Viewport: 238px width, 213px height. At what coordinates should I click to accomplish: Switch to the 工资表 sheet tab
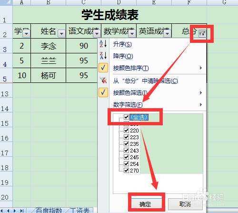click(80, 211)
